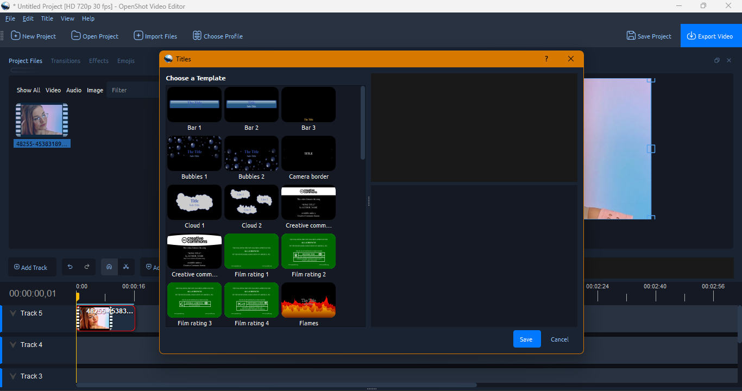742x391 pixels.
Task: Filter project files by Image
Action: tap(95, 90)
